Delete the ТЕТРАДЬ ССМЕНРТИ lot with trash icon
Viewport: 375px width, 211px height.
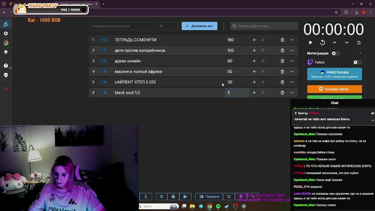[x=282, y=40]
